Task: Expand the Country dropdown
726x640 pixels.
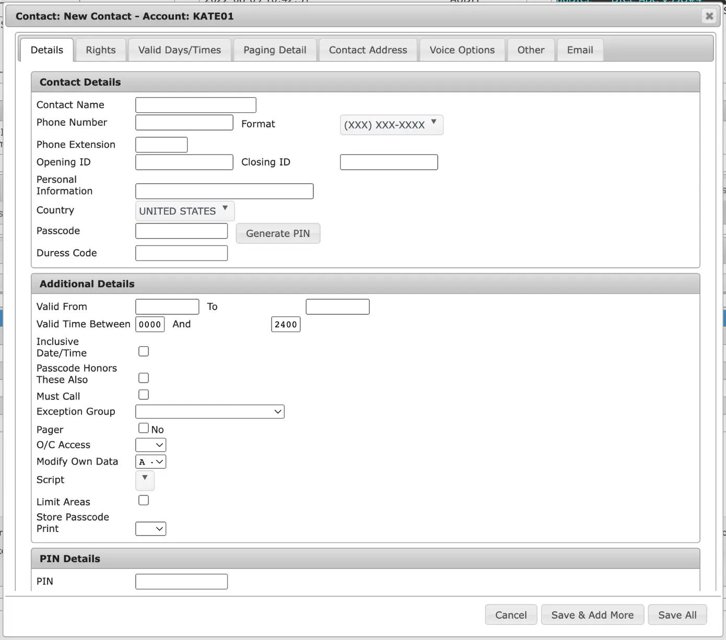Action: pos(185,211)
